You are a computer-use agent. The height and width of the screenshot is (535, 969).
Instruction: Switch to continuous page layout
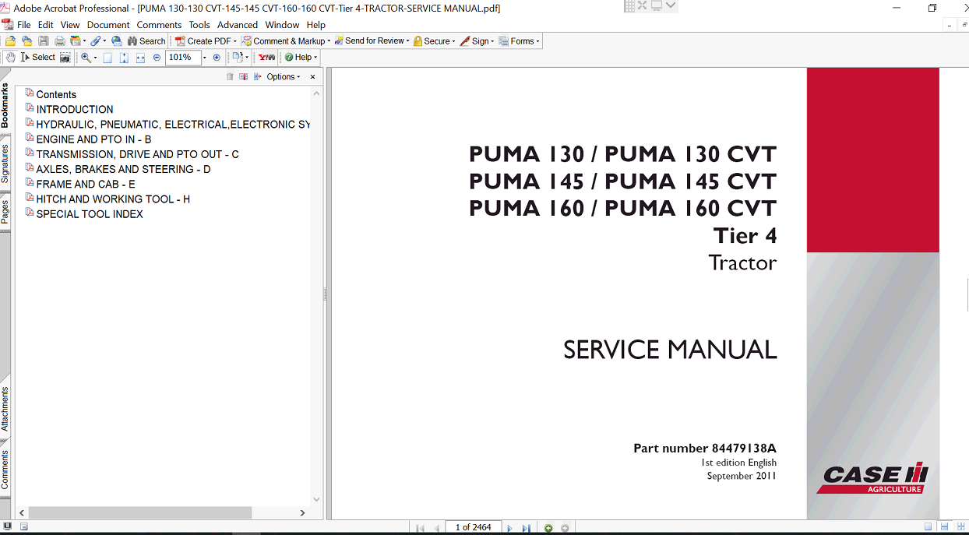pyautogui.click(x=944, y=528)
